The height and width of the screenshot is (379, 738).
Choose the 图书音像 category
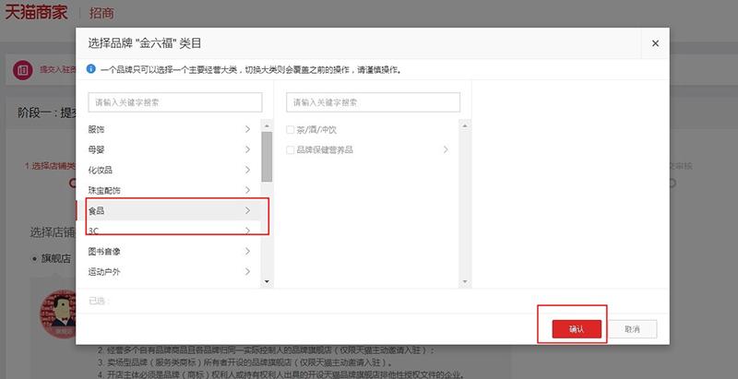click(x=104, y=251)
